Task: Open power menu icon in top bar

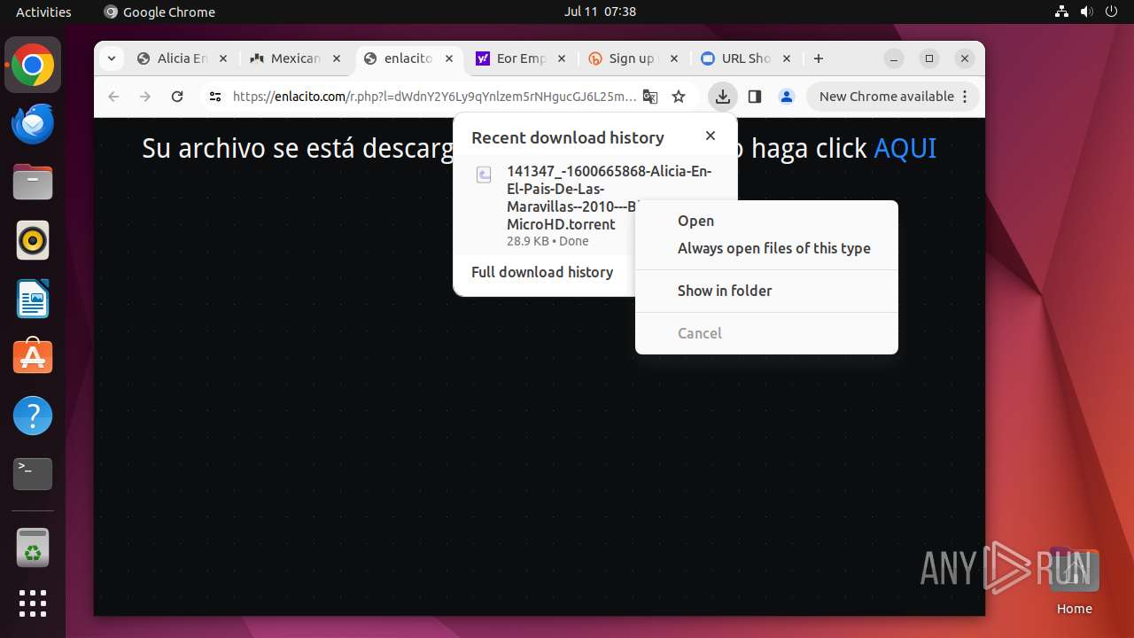Action: pyautogui.click(x=1112, y=12)
